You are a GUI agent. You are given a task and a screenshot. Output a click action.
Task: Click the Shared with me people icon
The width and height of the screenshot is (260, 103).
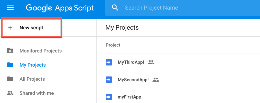tap(10, 93)
